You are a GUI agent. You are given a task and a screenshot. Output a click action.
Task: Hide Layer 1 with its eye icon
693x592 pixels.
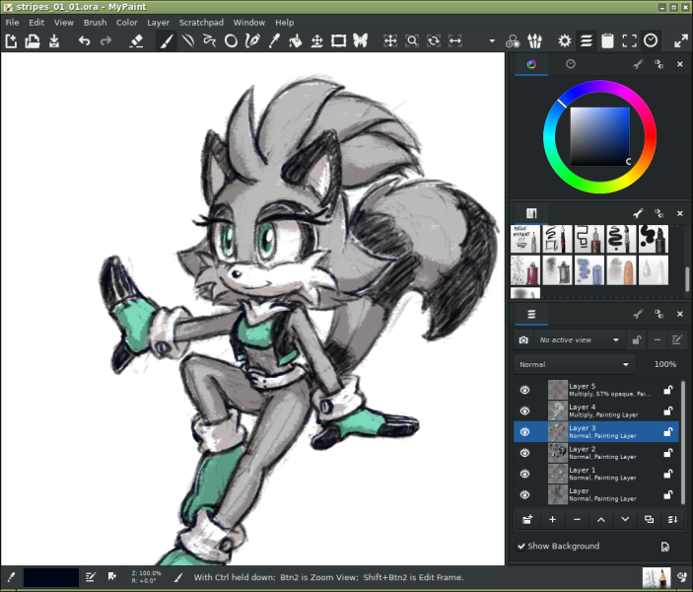coord(524,474)
